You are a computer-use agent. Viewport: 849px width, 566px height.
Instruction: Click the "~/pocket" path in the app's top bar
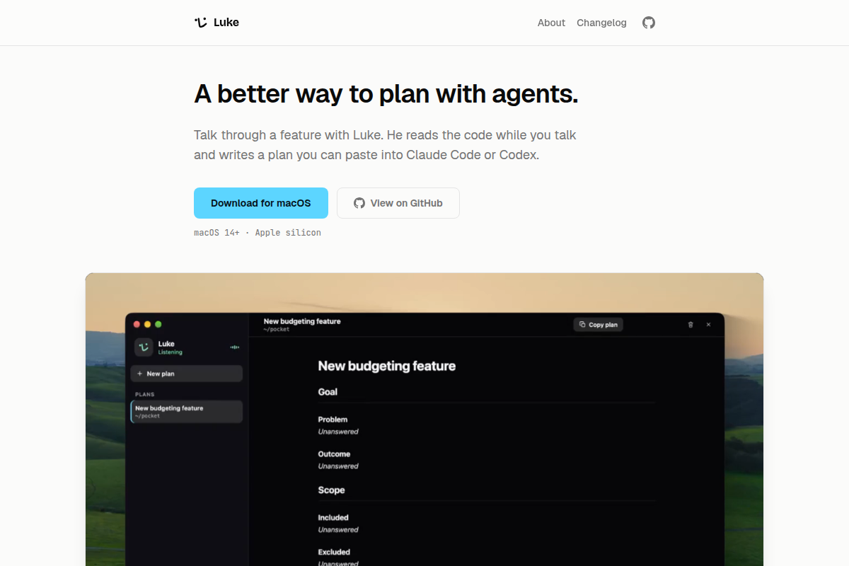(x=277, y=330)
